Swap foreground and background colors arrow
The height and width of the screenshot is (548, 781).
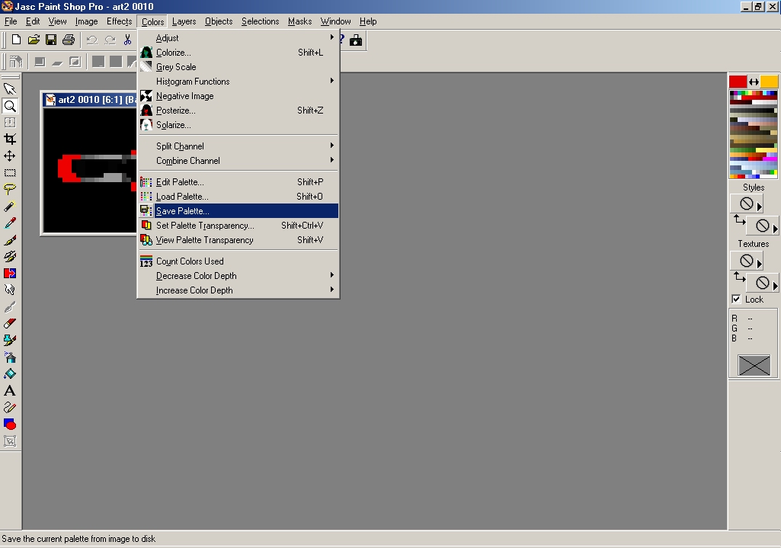tap(754, 82)
